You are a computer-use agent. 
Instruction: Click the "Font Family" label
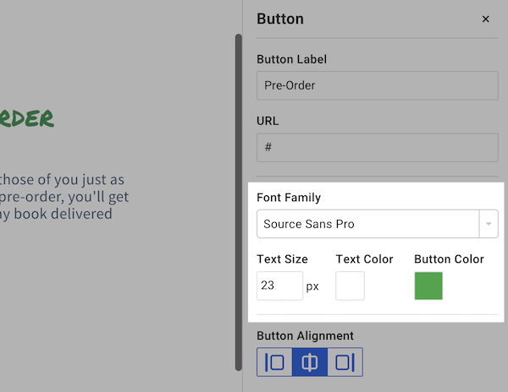click(289, 198)
